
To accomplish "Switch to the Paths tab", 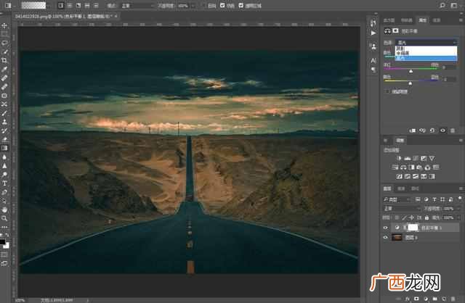I will 415,188.
